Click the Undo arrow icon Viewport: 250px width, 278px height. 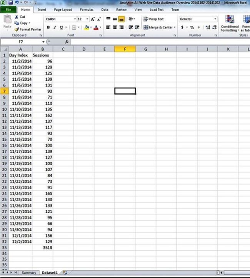pos(17,3)
